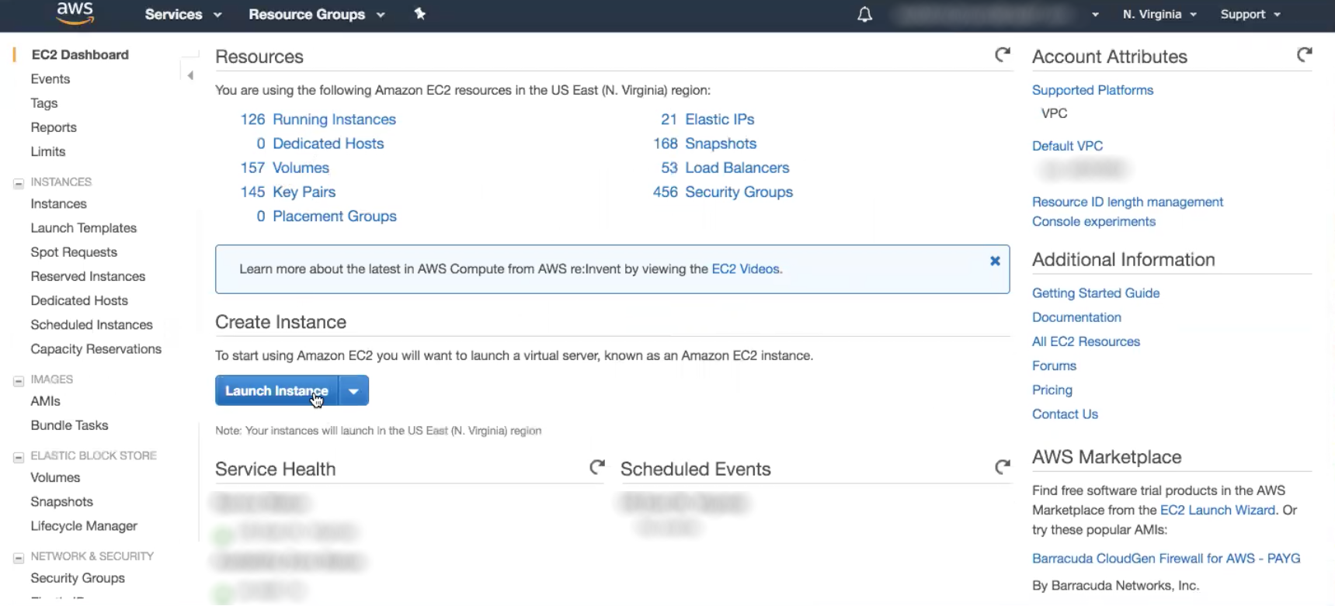Viewport: 1335px width, 606px height.
Task: Open Scheduled Instances in sidebar
Action: pos(92,324)
